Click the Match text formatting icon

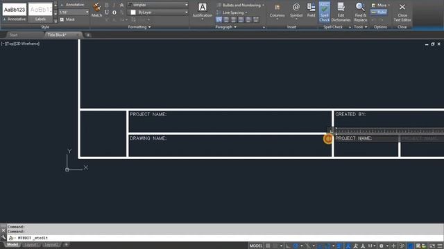(x=96, y=10)
